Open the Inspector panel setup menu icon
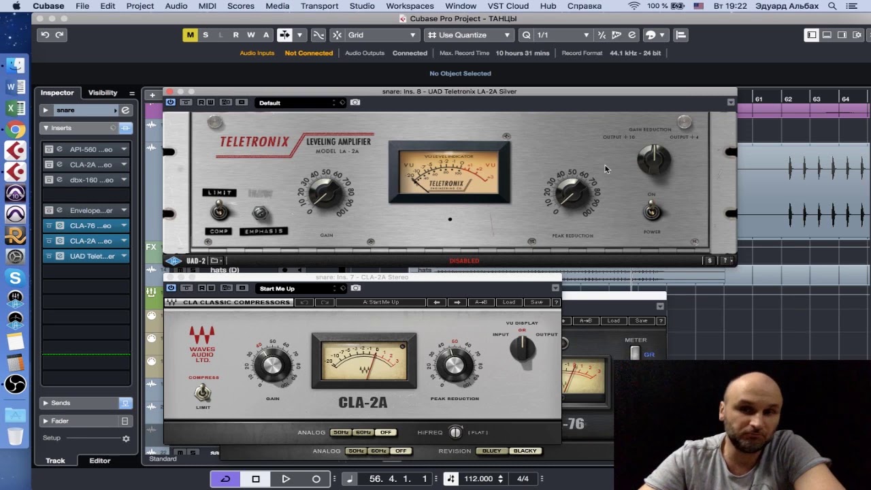The height and width of the screenshot is (490, 871). point(132,93)
